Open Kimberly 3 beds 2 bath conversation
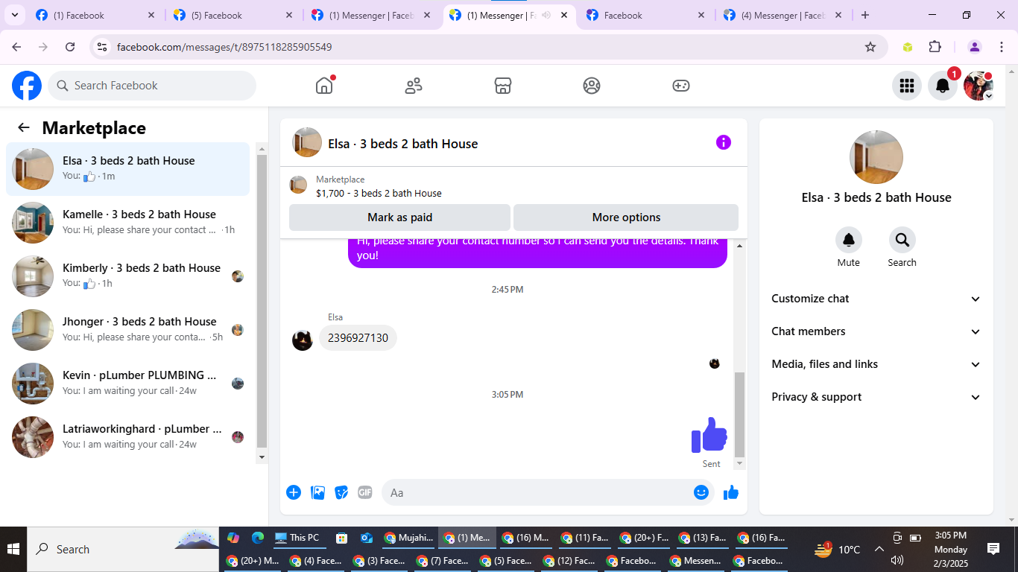The image size is (1018, 572). click(x=127, y=276)
